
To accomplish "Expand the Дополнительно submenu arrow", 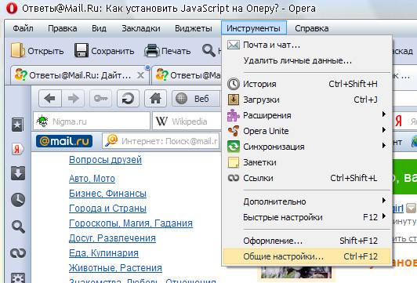I will [384, 200].
